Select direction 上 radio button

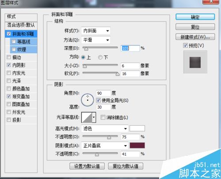[x=83, y=57]
